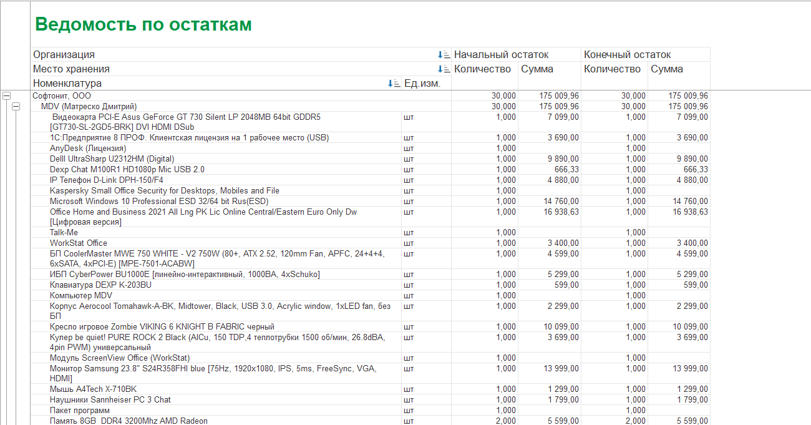811x425 pixels.
Task: Click sort icon in Номенклатура header row
Action: [394, 84]
